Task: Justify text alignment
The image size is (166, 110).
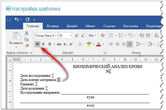Action: coord(130,44)
